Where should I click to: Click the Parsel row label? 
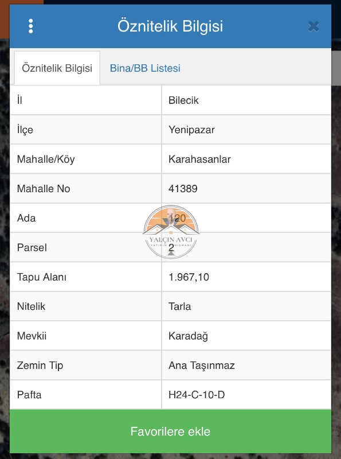coord(32,248)
